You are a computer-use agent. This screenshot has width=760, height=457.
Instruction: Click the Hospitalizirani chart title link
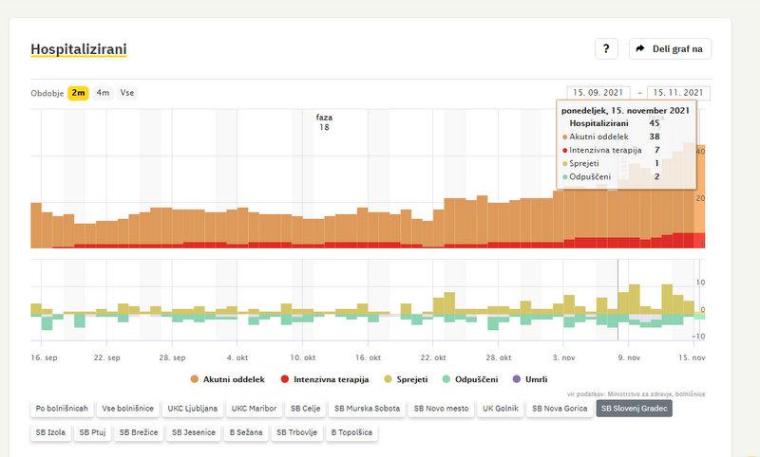(x=79, y=49)
